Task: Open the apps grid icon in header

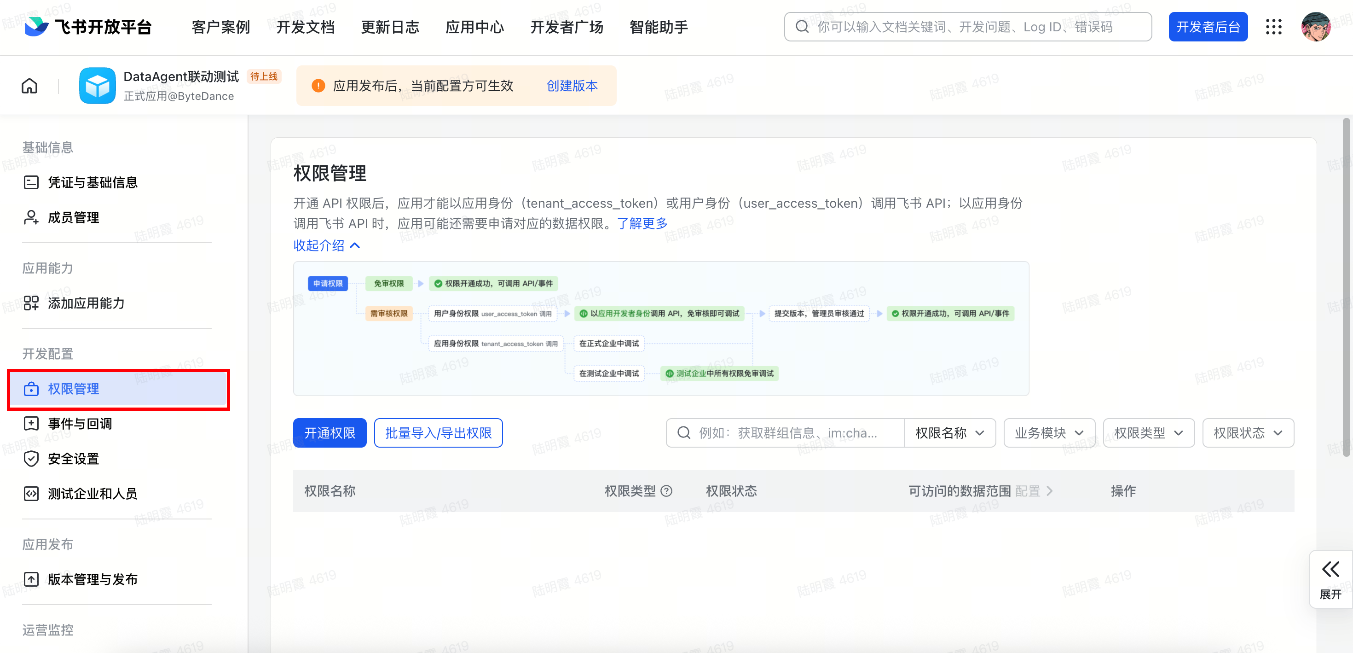Action: point(1273,27)
